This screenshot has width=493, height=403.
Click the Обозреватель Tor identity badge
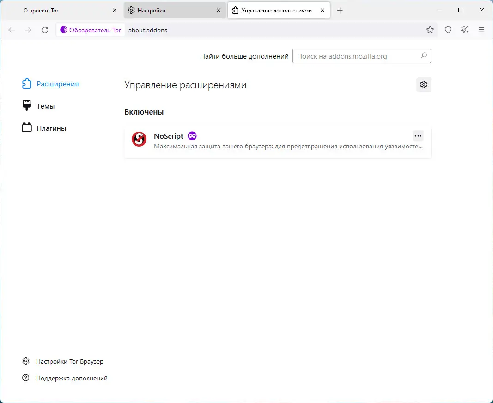[91, 30]
